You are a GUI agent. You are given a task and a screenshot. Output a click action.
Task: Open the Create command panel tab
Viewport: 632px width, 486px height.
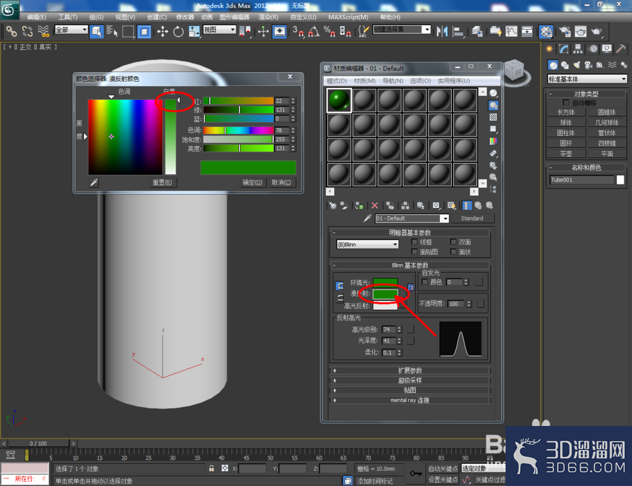click(x=549, y=49)
